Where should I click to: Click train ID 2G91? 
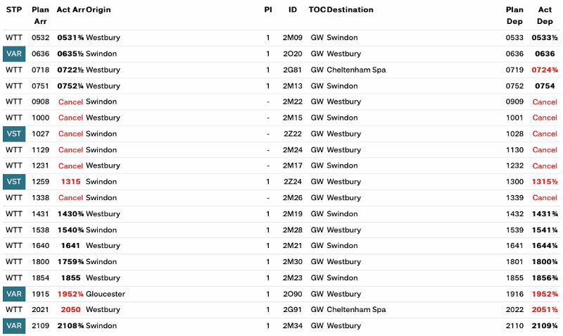tap(292, 309)
